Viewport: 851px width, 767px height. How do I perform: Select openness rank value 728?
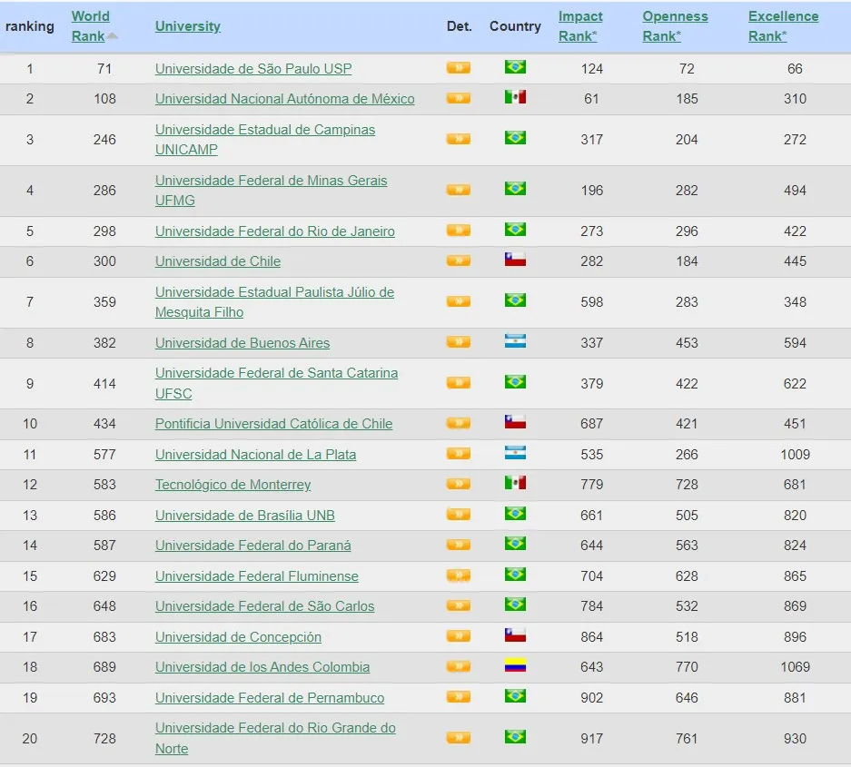click(x=687, y=485)
